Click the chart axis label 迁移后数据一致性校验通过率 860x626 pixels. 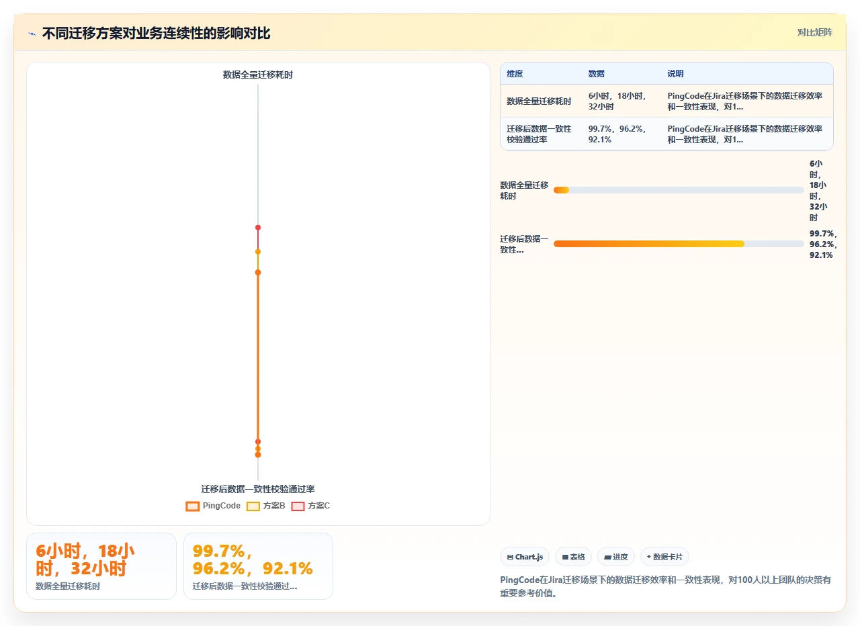[258, 489]
